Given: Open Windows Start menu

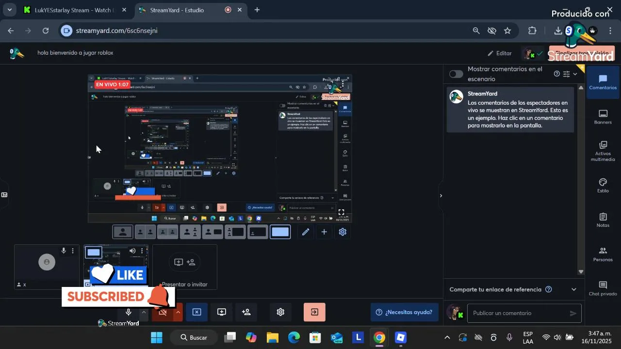Looking at the screenshot, I should 157,337.
